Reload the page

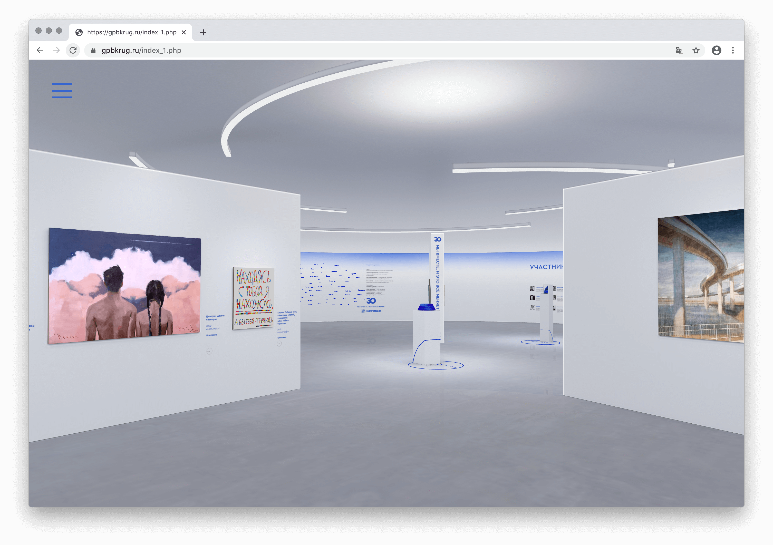[73, 51]
